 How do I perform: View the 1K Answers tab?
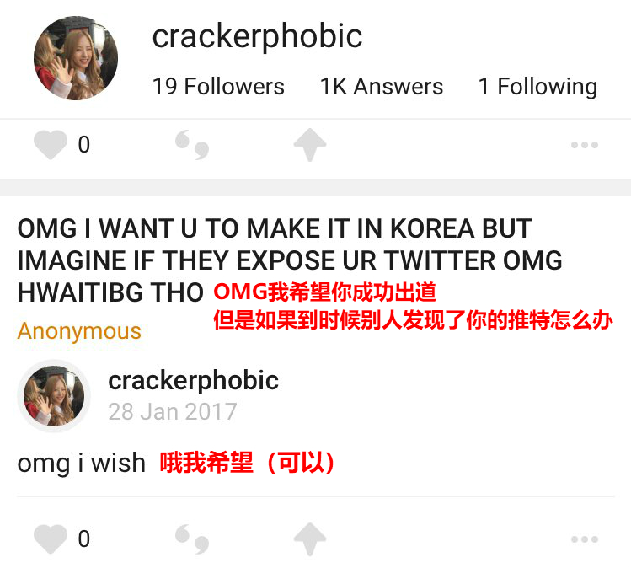382,87
